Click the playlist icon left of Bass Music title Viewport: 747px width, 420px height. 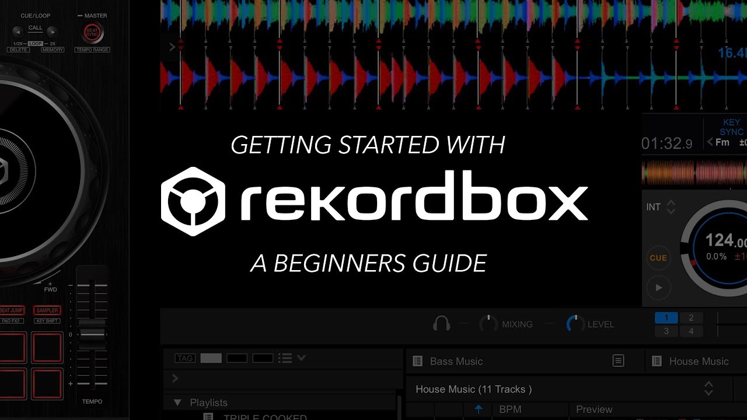click(417, 361)
